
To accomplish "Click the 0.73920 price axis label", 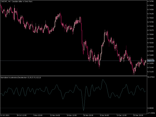I will click(151, 18).
